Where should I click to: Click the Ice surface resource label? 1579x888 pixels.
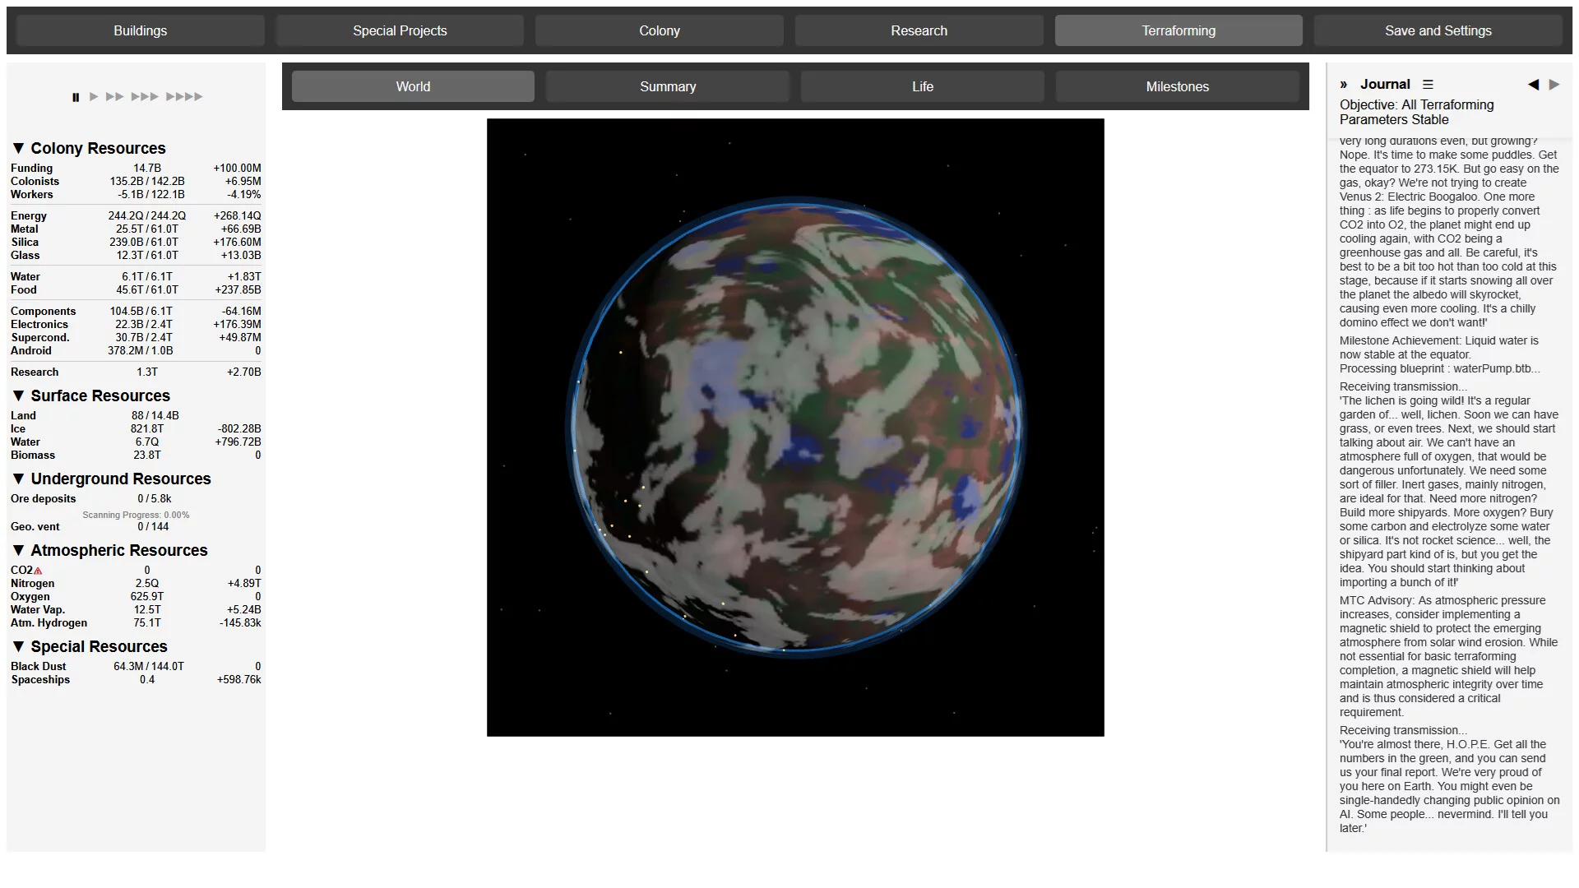point(18,428)
